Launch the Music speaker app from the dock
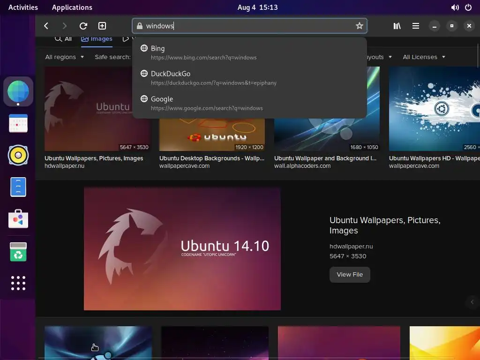The width and height of the screenshot is (480, 360). point(18,155)
